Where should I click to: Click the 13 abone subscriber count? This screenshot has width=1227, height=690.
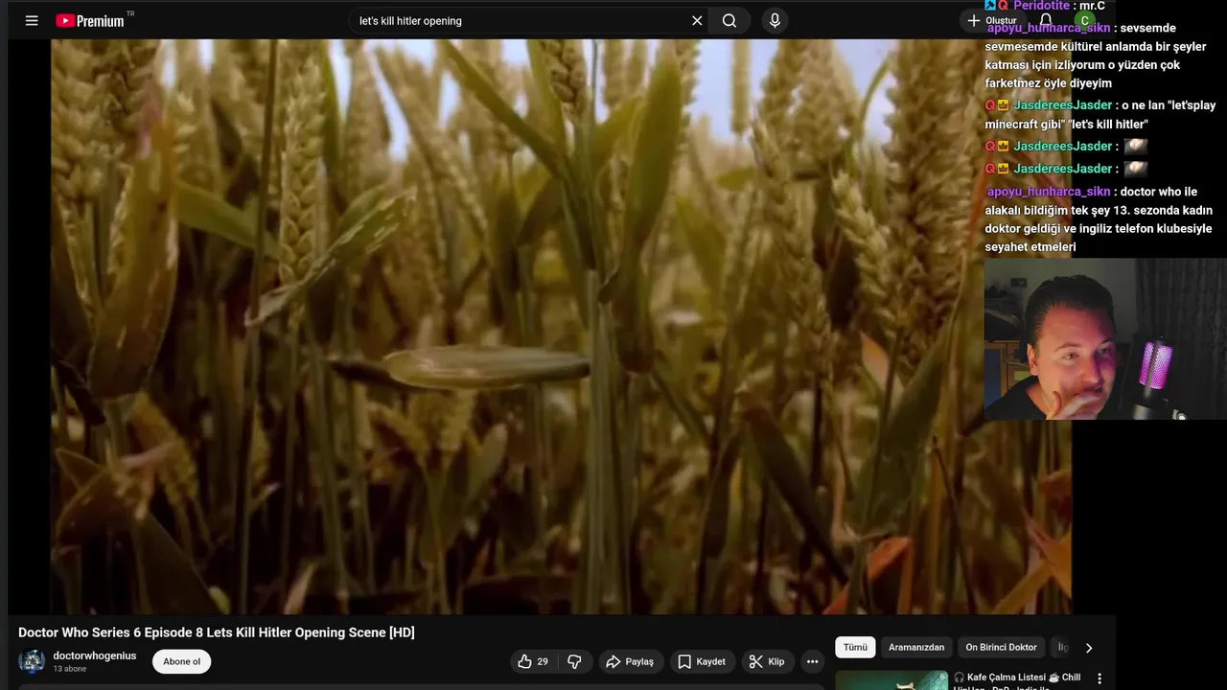(x=69, y=669)
